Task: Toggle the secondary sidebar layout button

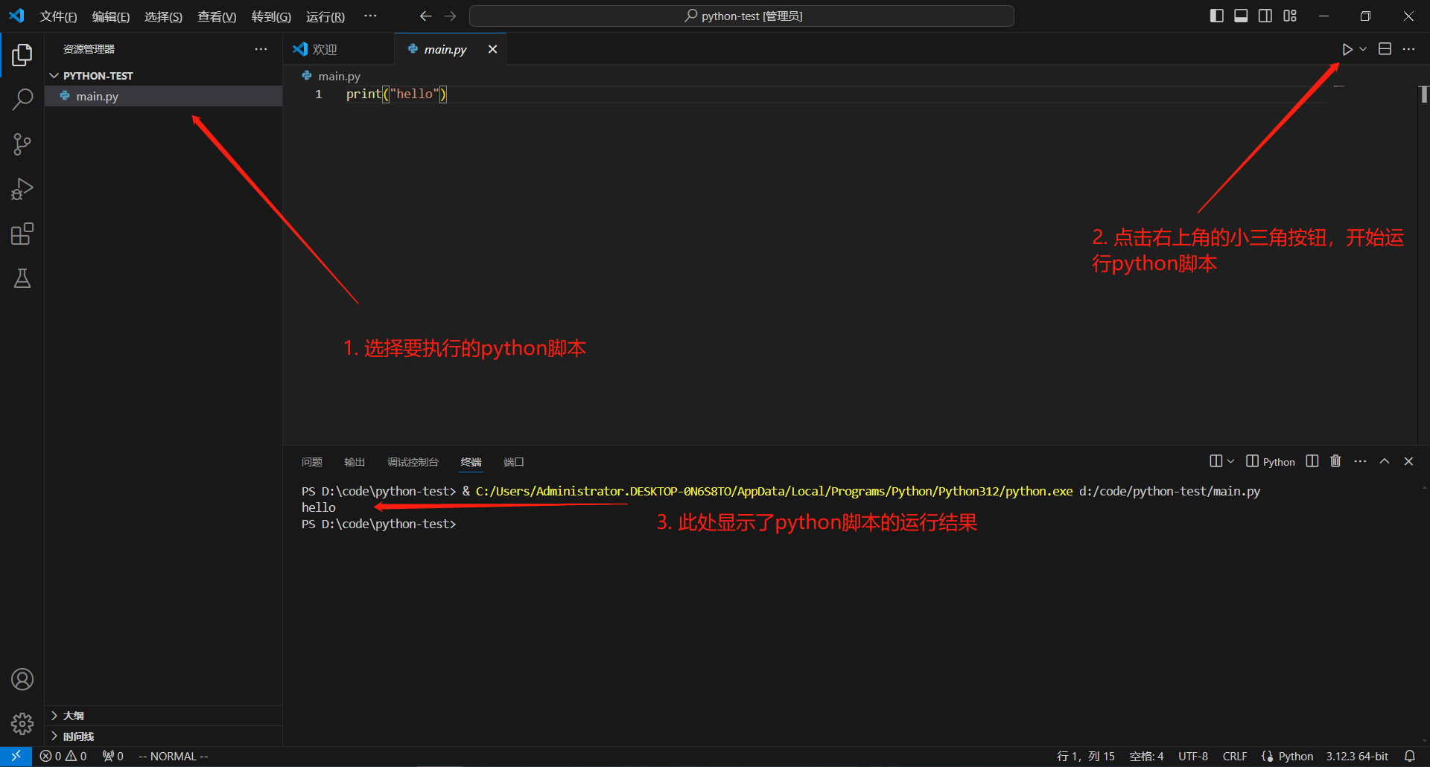Action: (1265, 16)
